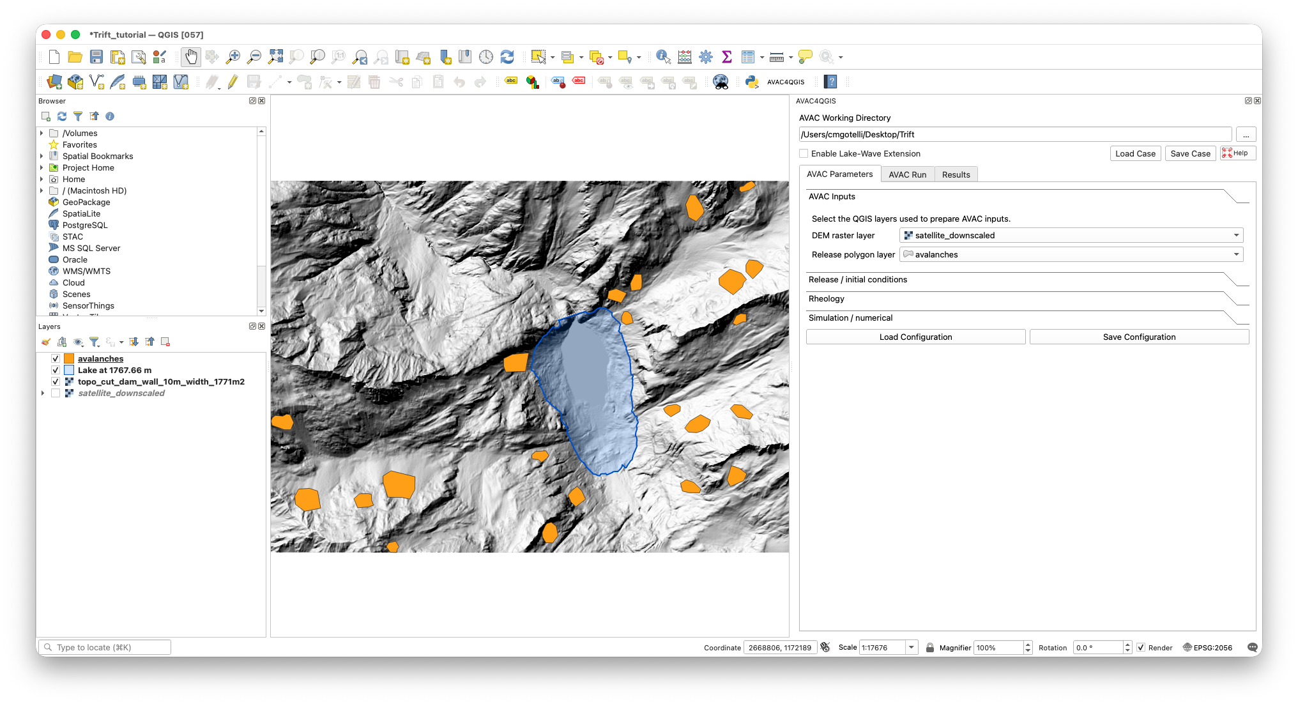Click the New Project blank page icon

pyautogui.click(x=54, y=57)
